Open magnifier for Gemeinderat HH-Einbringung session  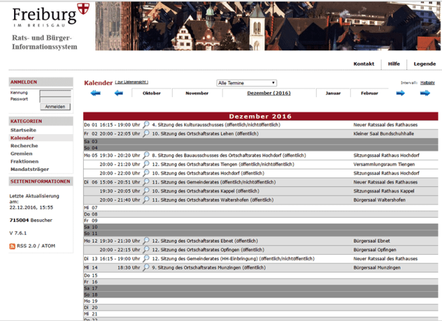[x=146, y=258]
